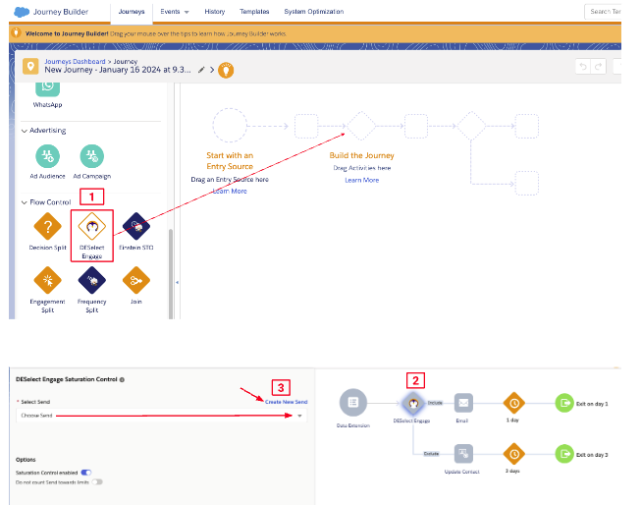Viewport: 641px width, 505px height.
Task: Go to the History tab
Action: (x=215, y=12)
